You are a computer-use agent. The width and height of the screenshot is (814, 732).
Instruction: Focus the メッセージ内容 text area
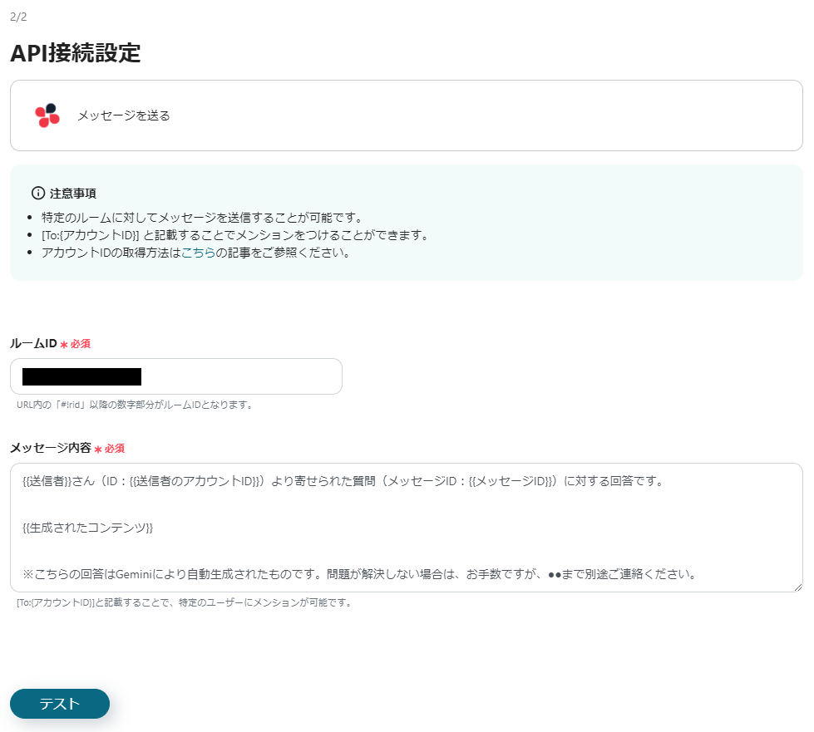click(x=407, y=528)
